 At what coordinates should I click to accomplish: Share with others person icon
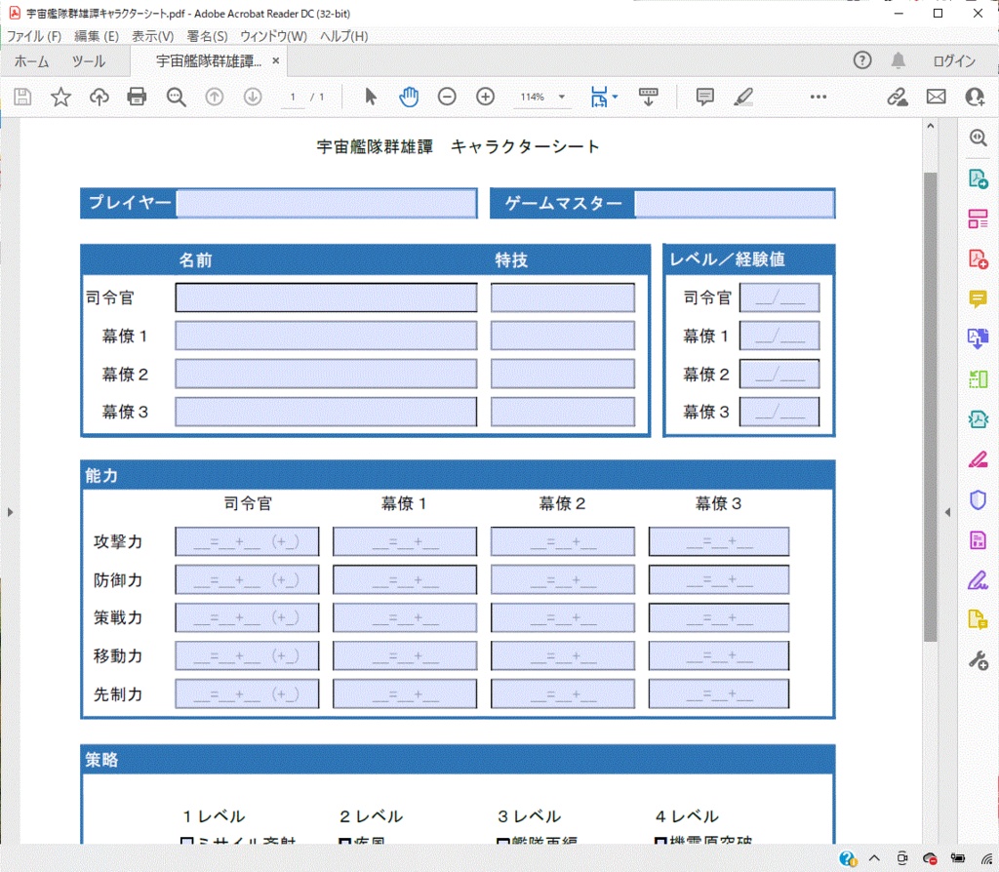tap(975, 97)
